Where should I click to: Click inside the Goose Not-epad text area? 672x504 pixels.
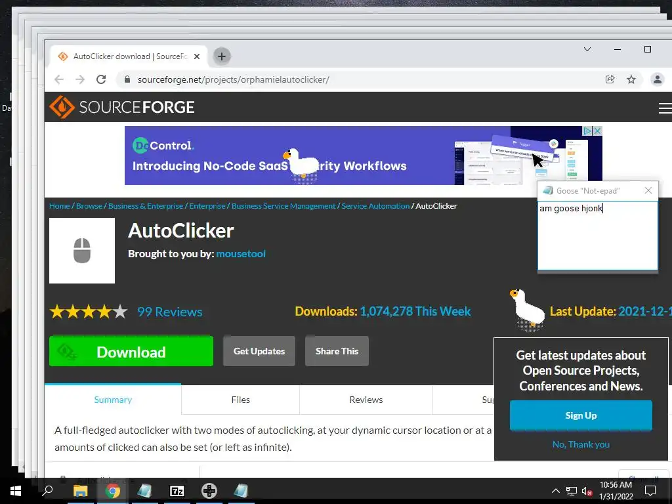pos(597,236)
